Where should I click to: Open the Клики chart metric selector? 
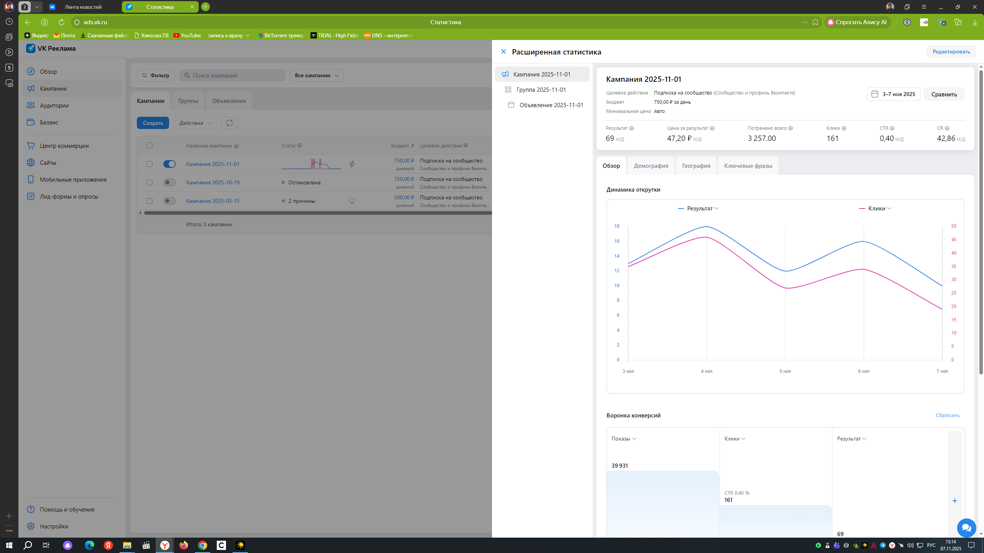click(x=875, y=209)
